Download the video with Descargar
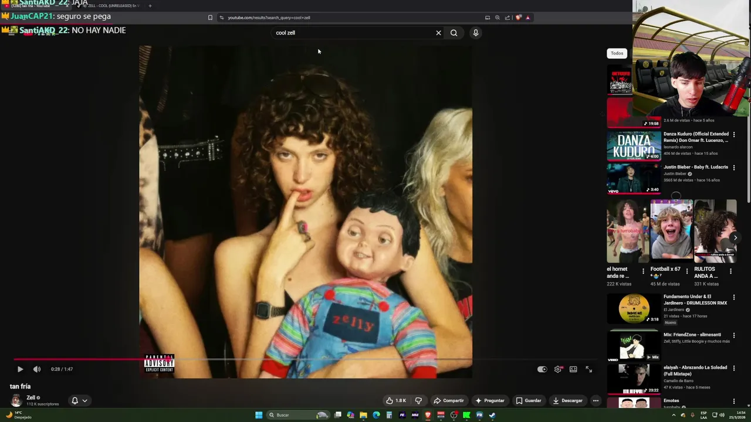This screenshot has width=751, height=422. pyautogui.click(x=567, y=401)
